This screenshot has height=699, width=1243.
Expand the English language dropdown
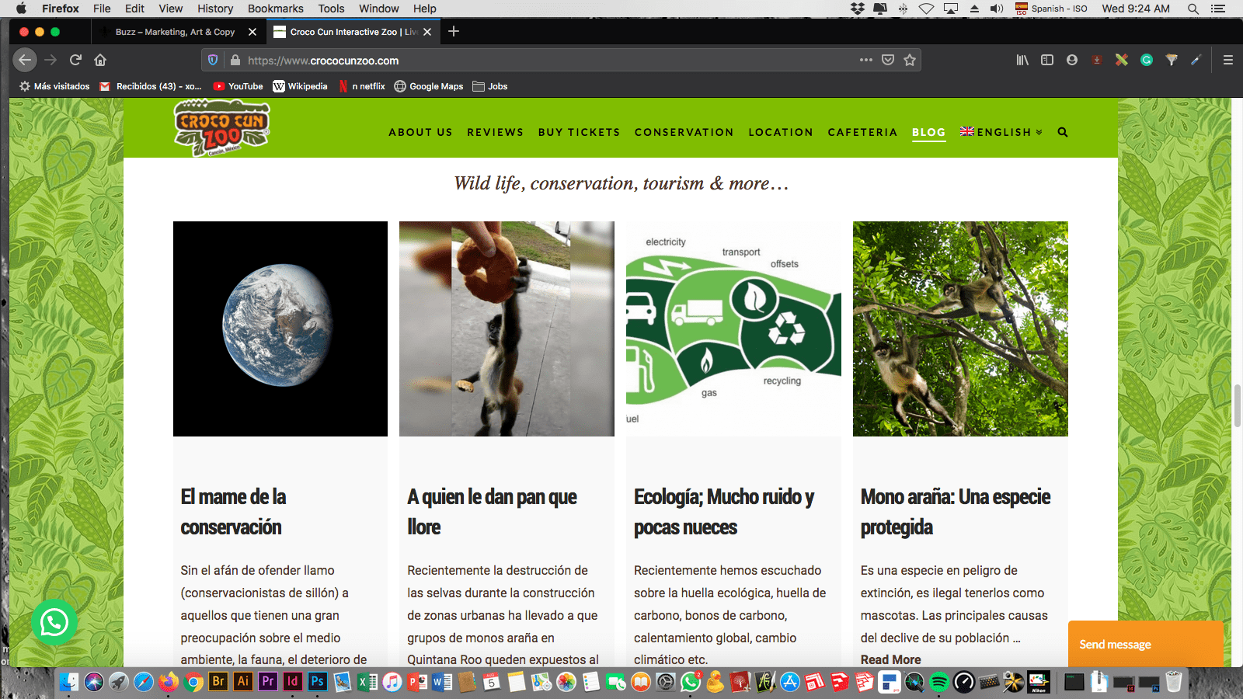[x=1001, y=132]
